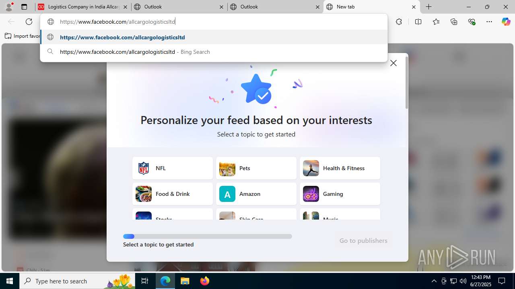
Task: Open the notification center icon
Action: click(x=502, y=281)
